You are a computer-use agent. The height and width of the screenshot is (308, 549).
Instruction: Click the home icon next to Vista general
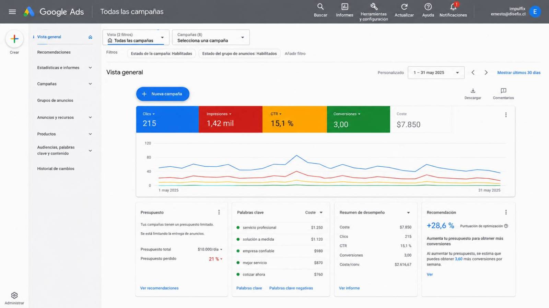pyautogui.click(x=90, y=37)
